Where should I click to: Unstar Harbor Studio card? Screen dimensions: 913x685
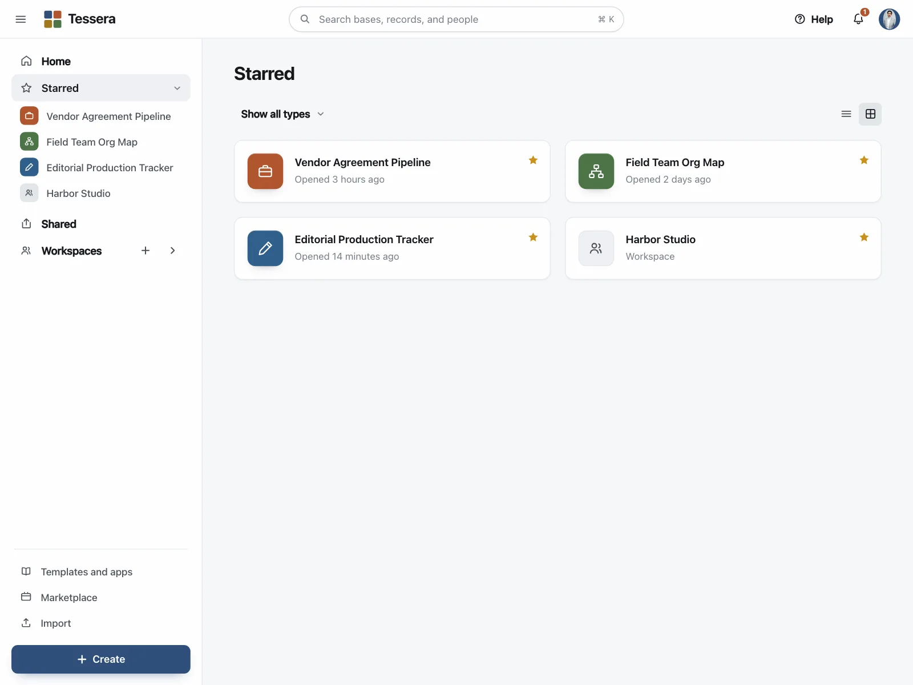[x=864, y=237]
